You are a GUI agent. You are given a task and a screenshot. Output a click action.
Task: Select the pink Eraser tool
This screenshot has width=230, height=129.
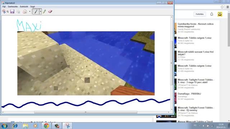coord(50,11)
